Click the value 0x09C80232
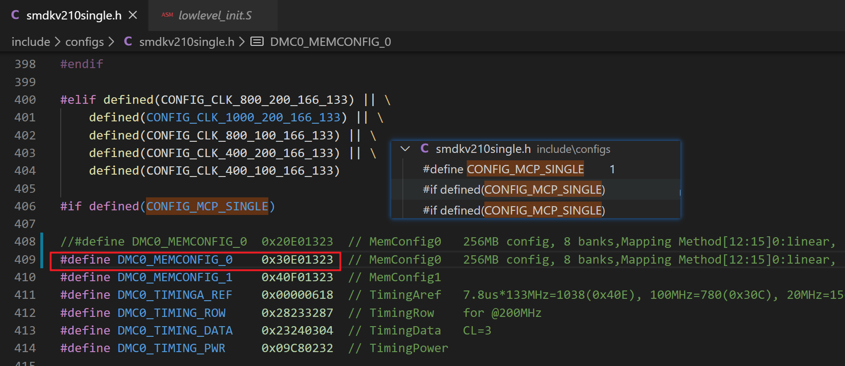This screenshot has width=845, height=366. click(297, 348)
